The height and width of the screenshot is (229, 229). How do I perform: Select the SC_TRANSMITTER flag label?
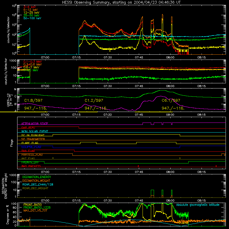(x=33, y=139)
